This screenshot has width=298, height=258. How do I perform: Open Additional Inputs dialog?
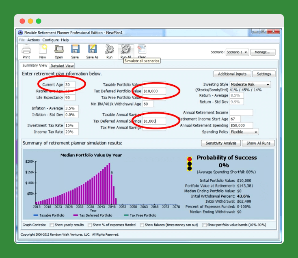point(232,74)
